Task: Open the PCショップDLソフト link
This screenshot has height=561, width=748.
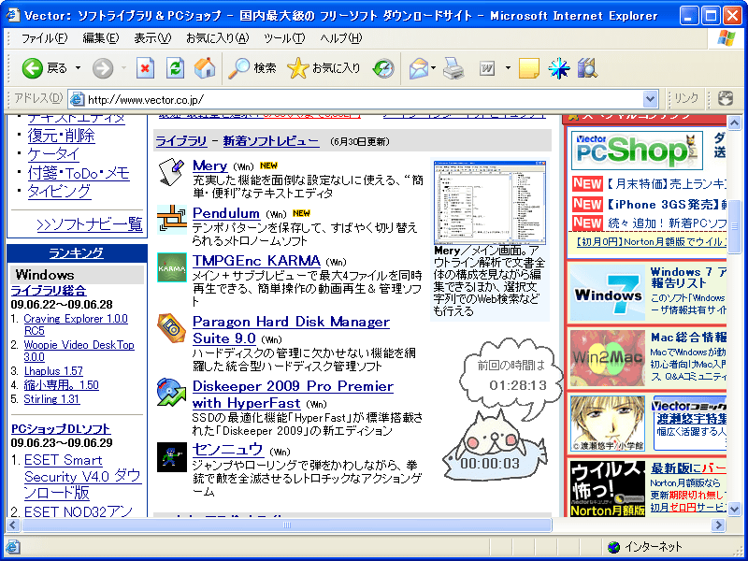Action: pyautogui.click(x=61, y=429)
